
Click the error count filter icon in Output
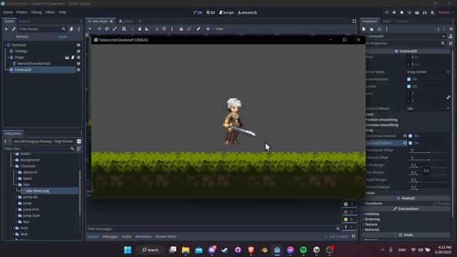(346, 212)
